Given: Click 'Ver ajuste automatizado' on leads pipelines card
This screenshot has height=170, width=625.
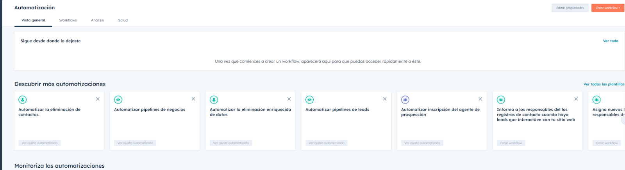Looking at the screenshot, I should pos(327,143).
